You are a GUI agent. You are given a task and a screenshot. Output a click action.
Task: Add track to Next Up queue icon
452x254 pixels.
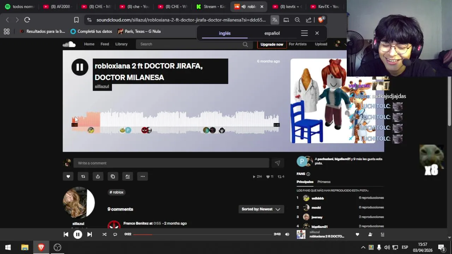pos(127,176)
